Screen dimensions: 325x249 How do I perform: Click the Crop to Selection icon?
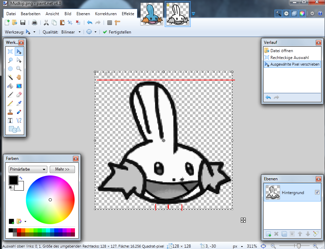(x=70, y=22)
